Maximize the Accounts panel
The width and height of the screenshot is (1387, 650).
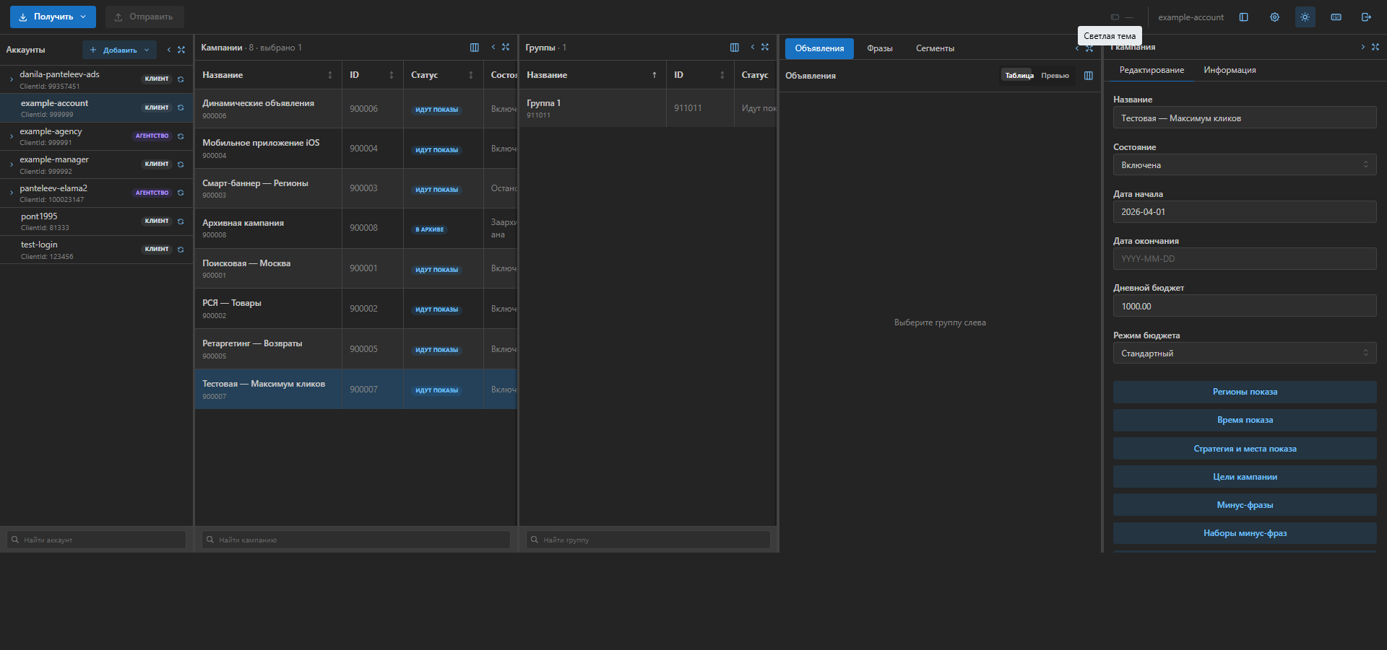tap(181, 50)
